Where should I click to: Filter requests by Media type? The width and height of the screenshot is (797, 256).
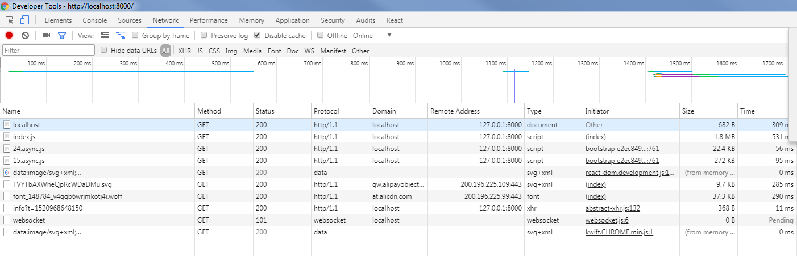click(x=252, y=51)
